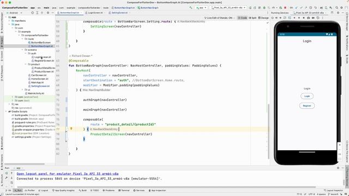Click the yellow lightbulb intention icon
This screenshot has width=349, height=196.
(71, 128)
